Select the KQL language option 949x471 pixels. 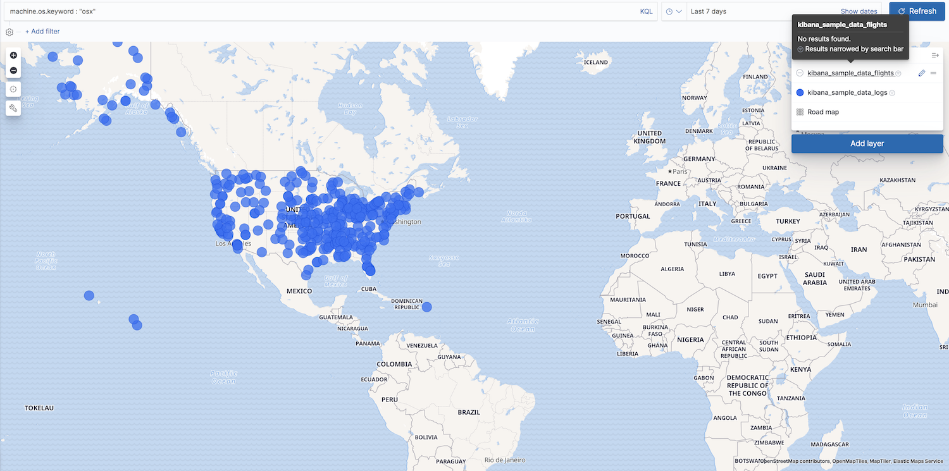646,11
